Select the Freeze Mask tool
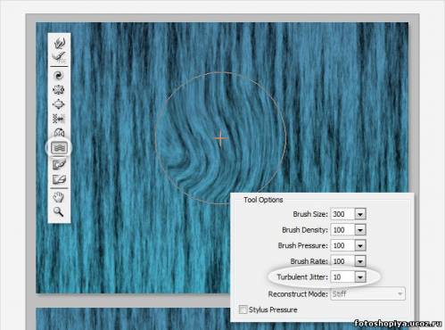The width and height of the screenshot is (445, 330). pos(59,164)
